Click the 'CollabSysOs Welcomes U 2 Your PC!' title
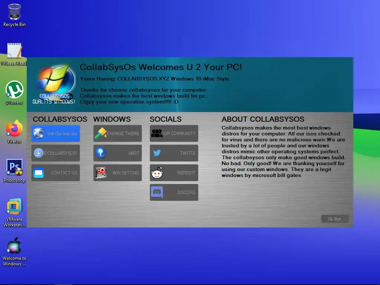This screenshot has height=285, width=380. (161, 67)
